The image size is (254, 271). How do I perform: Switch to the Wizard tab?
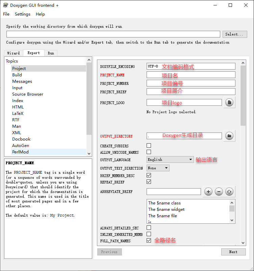coord(14,53)
